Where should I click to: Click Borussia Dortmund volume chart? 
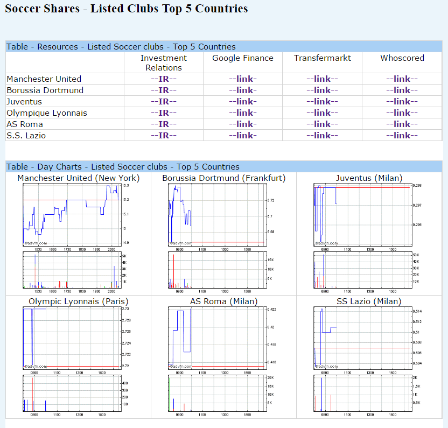coord(218,270)
